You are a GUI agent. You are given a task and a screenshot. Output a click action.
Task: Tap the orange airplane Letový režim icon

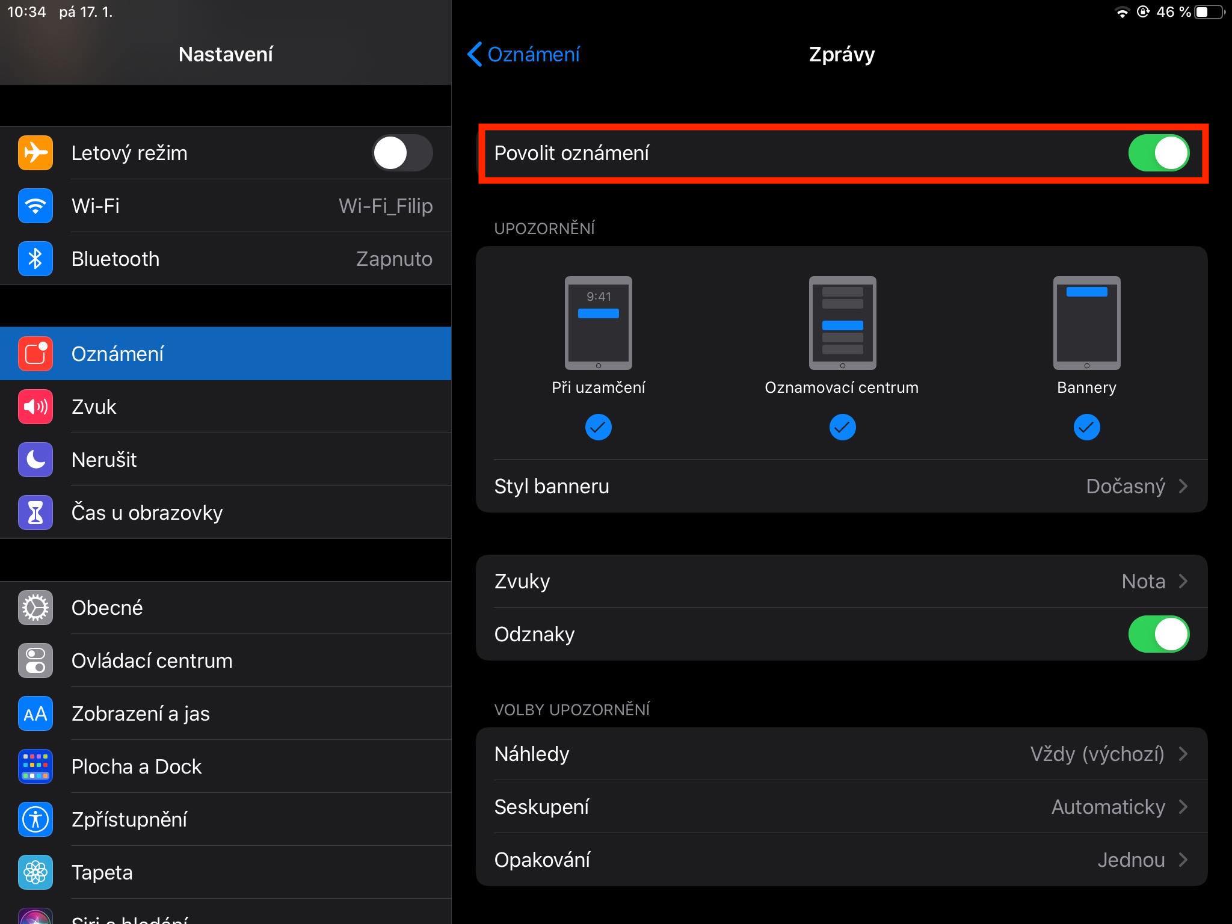pos(35,153)
